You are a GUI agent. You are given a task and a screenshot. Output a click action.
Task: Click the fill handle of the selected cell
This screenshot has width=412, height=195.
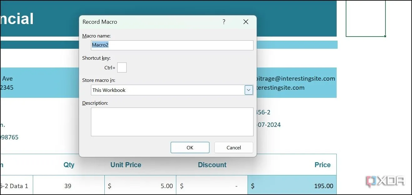[385, 36]
